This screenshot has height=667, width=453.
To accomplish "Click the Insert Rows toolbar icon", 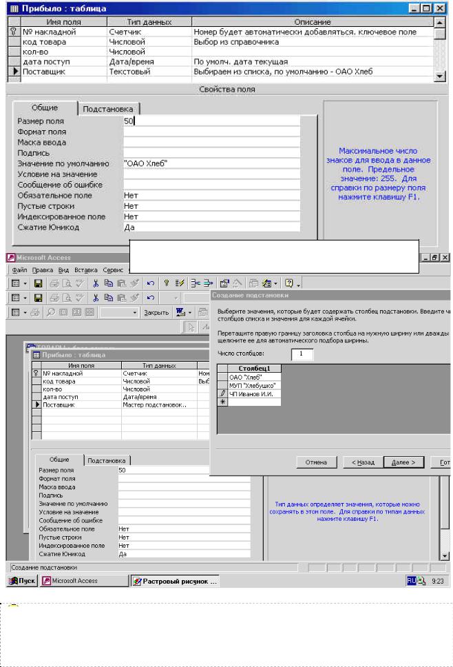I will coord(195,283).
